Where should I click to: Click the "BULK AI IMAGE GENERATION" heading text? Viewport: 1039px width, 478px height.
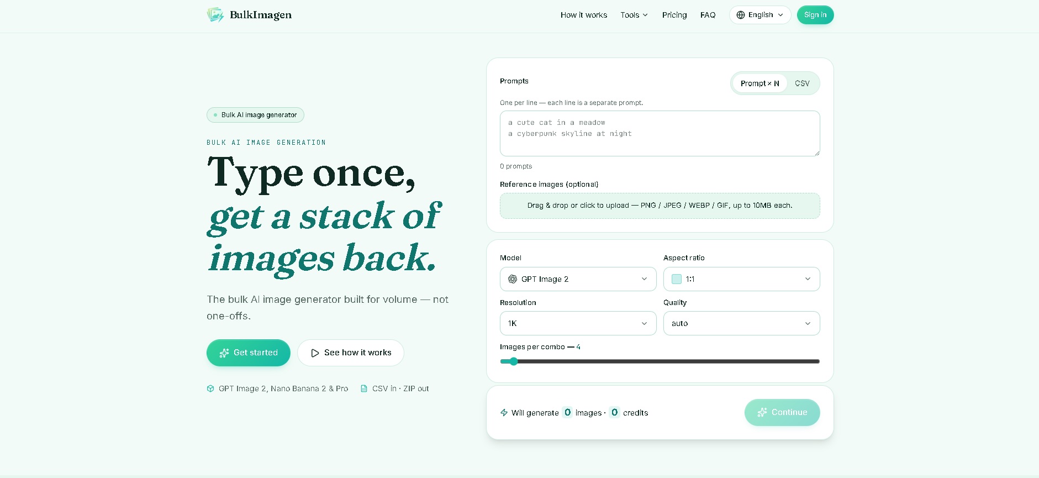click(266, 143)
